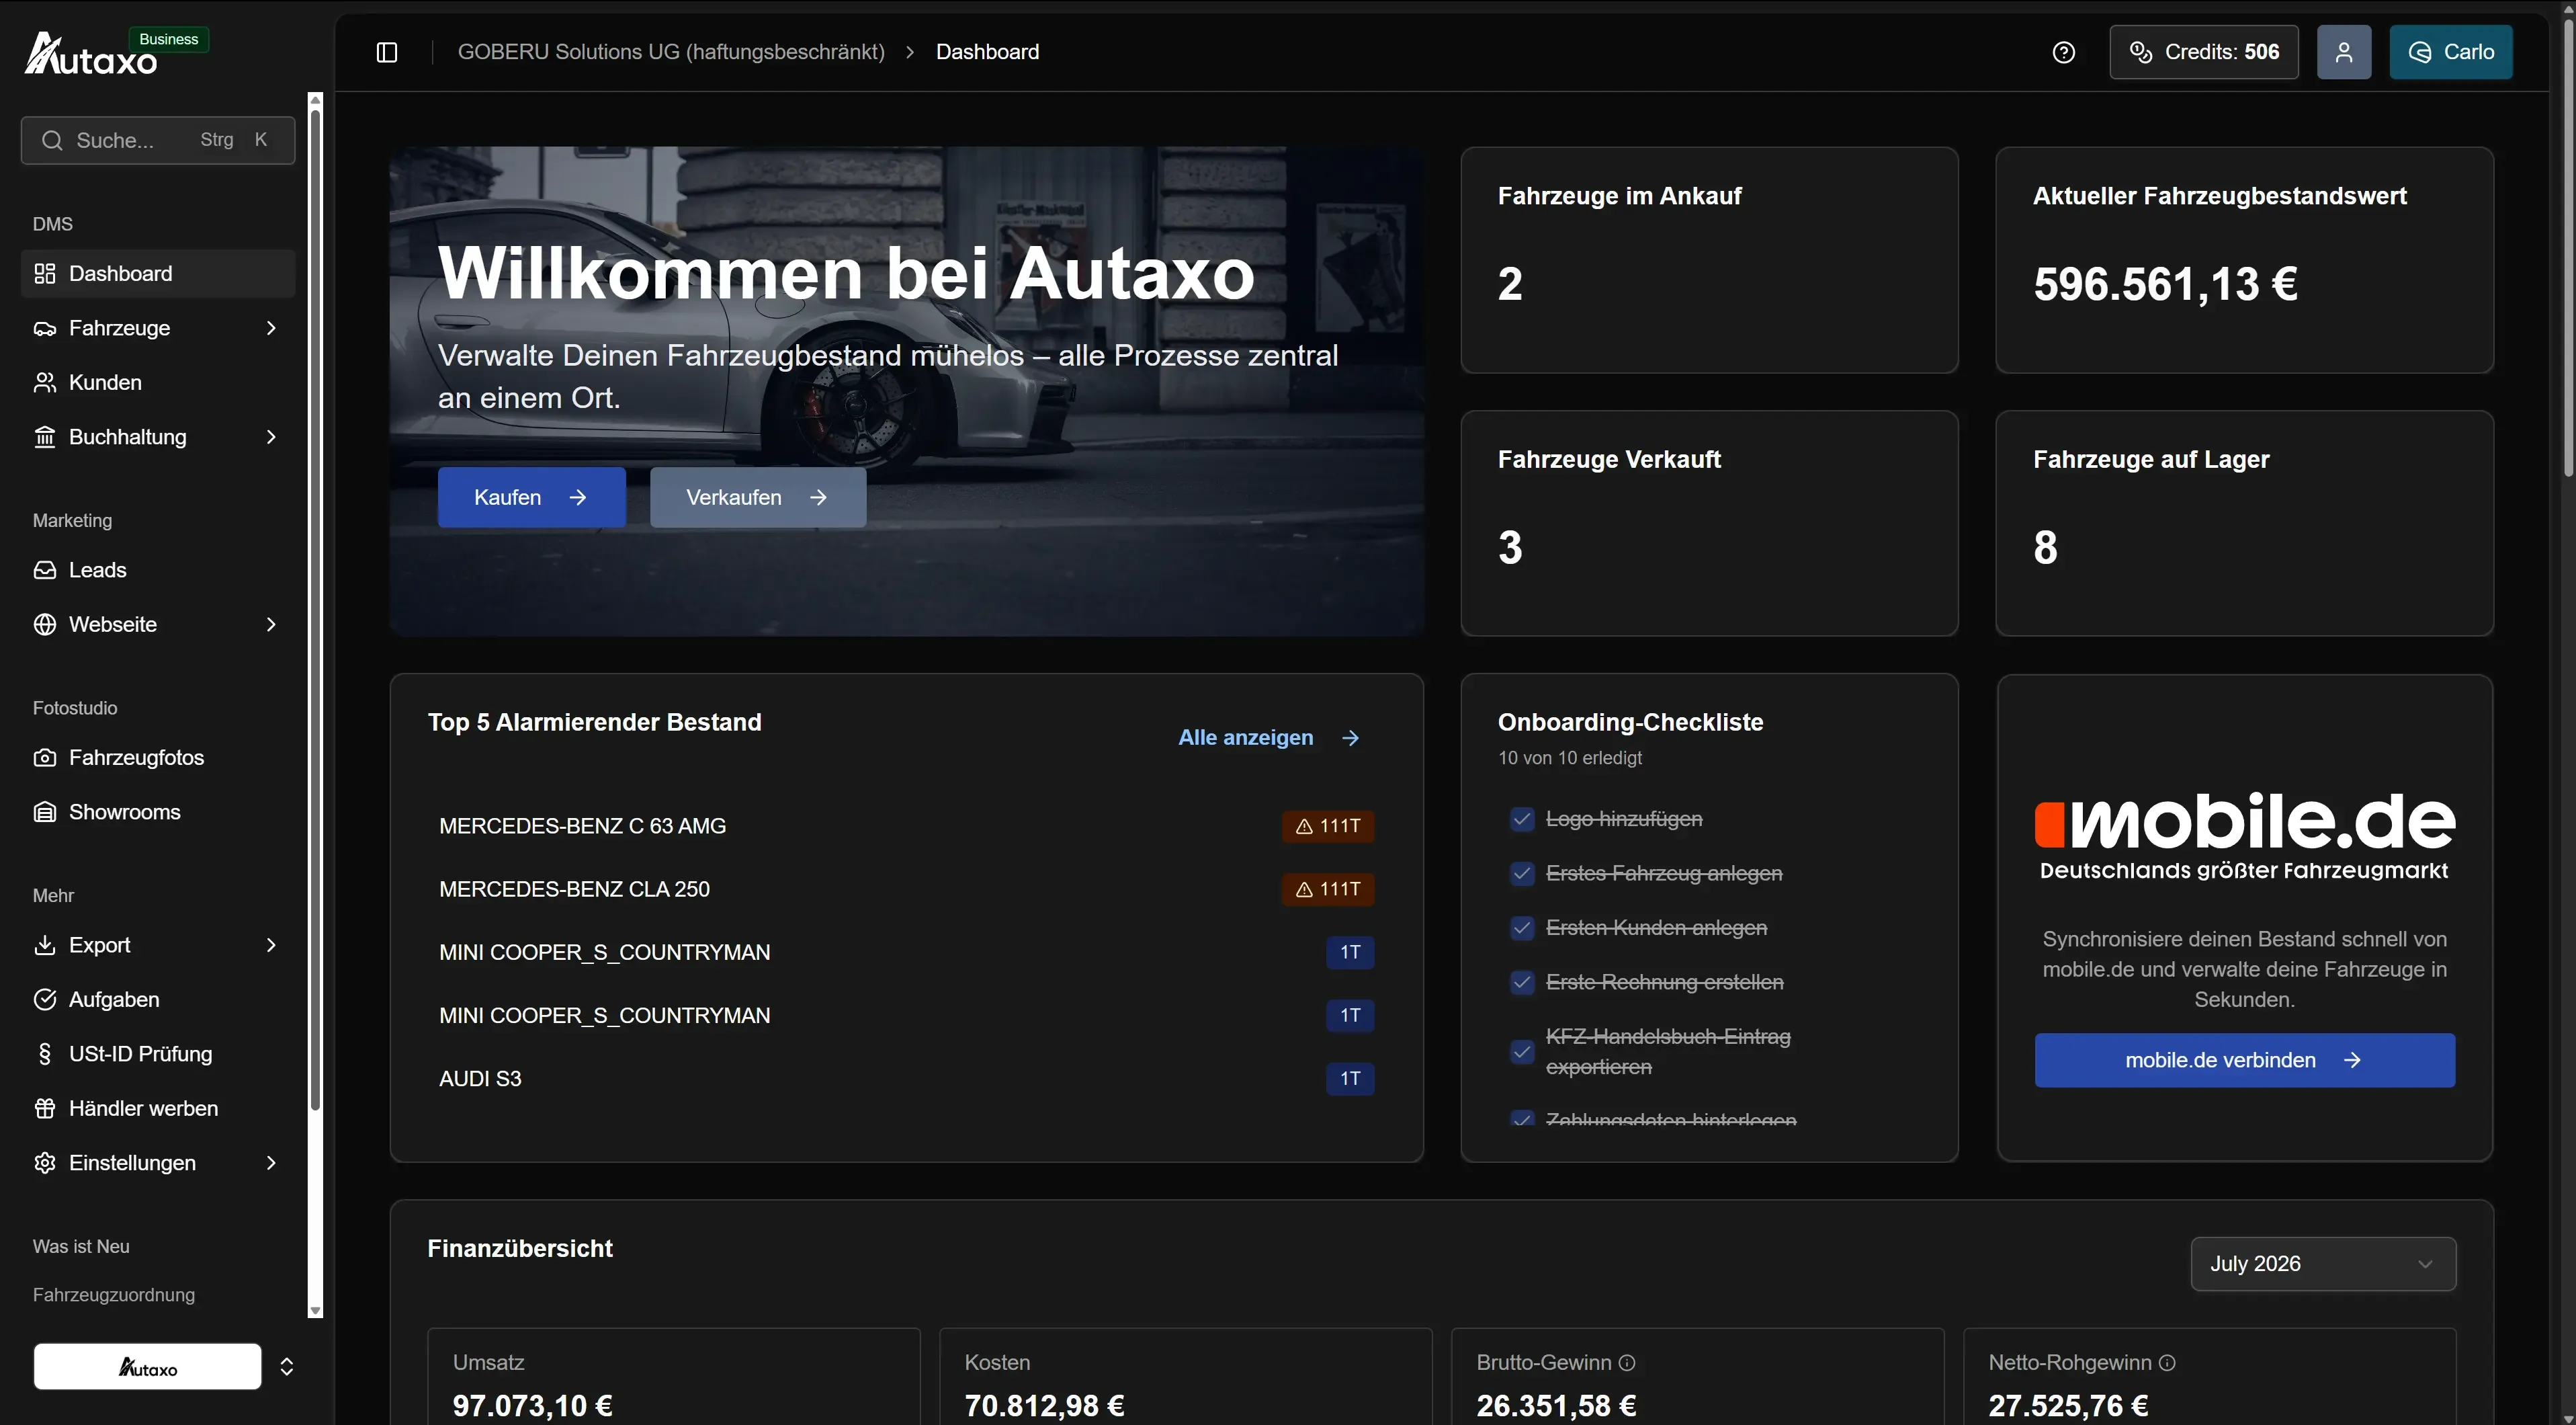Viewport: 2576px width, 1425px height.
Task: Click the Einstellungen gear icon
Action: pos(45,1163)
